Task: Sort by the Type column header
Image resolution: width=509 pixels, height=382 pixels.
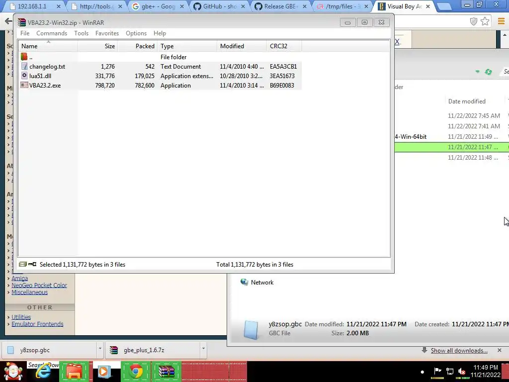Action: tap(187, 46)
